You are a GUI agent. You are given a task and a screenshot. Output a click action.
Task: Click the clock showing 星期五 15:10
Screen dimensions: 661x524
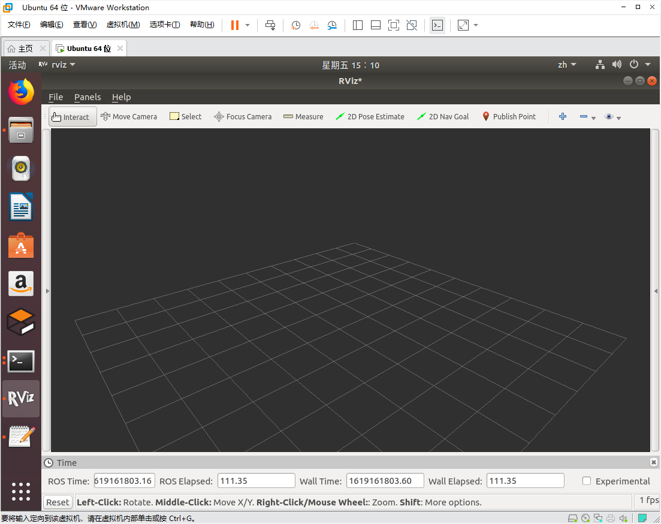click(x=351, y=65)
